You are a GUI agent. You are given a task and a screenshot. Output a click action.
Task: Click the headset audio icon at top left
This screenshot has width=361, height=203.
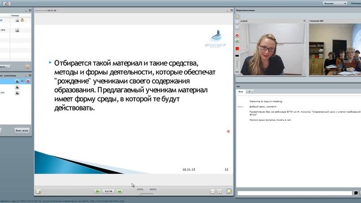point(6,4)
